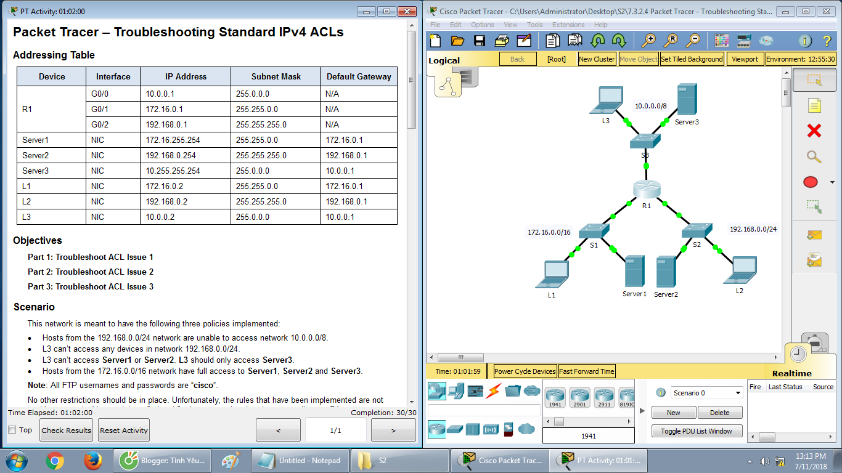Select the Connections lightning bolt category
Screen dimensions: 842x473
click(494, 390)
